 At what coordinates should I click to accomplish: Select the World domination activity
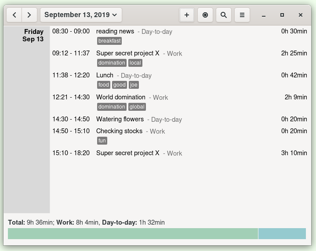(121, 97)
